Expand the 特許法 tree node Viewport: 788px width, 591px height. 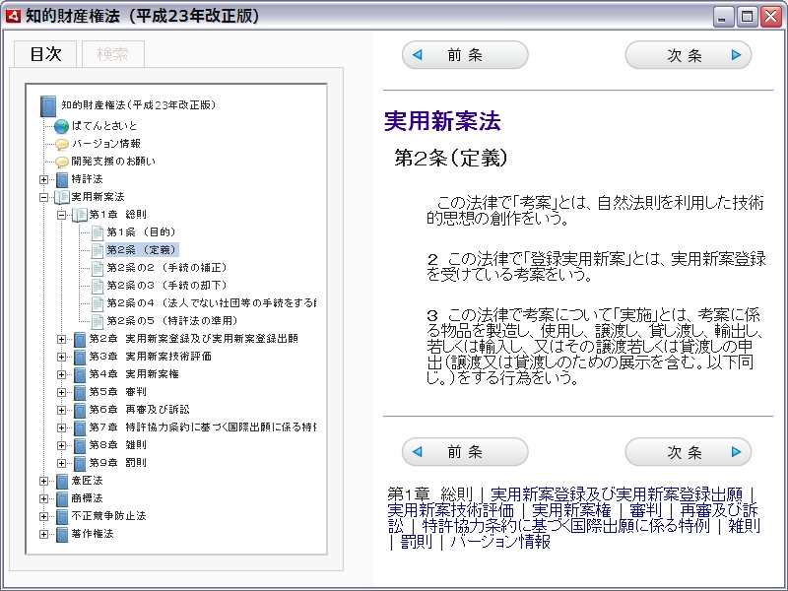point(43,179)
